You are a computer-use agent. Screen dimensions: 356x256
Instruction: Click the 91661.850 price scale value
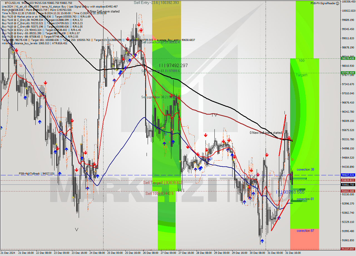pyautogui.click(x=348, y=240)
